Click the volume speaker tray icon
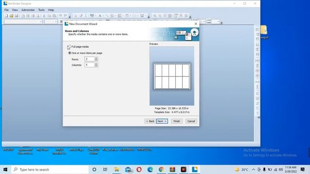The height and width of the screenshot is (174, 310). click(x=281, y=170)
